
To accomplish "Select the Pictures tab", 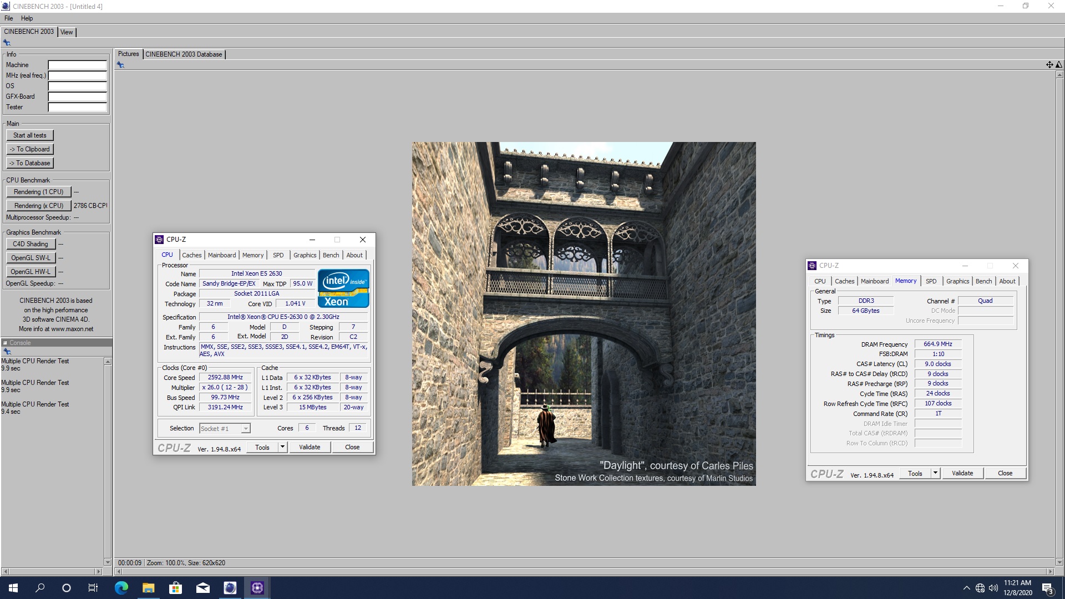I will (128, 54).
